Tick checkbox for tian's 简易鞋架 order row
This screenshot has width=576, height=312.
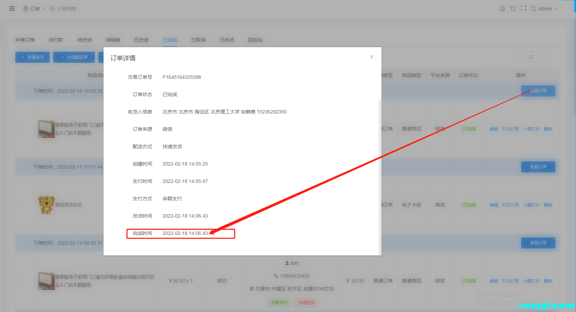22,281
